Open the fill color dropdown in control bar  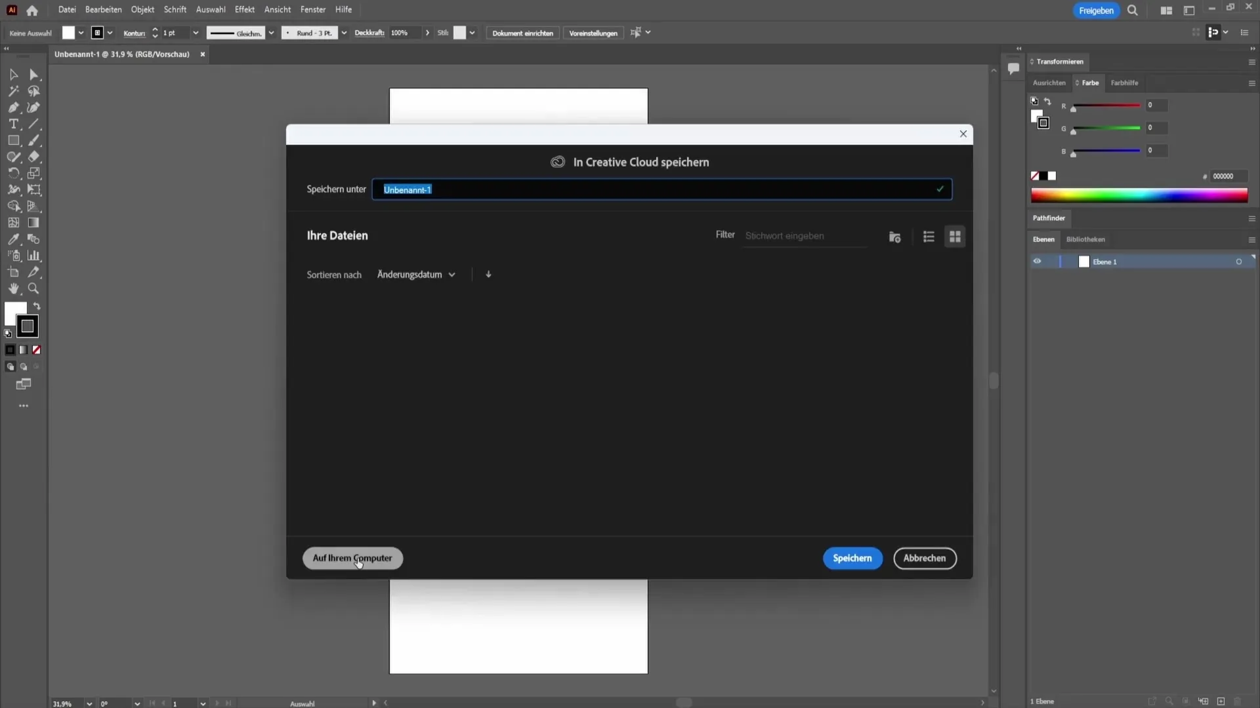tap(81, 33)
